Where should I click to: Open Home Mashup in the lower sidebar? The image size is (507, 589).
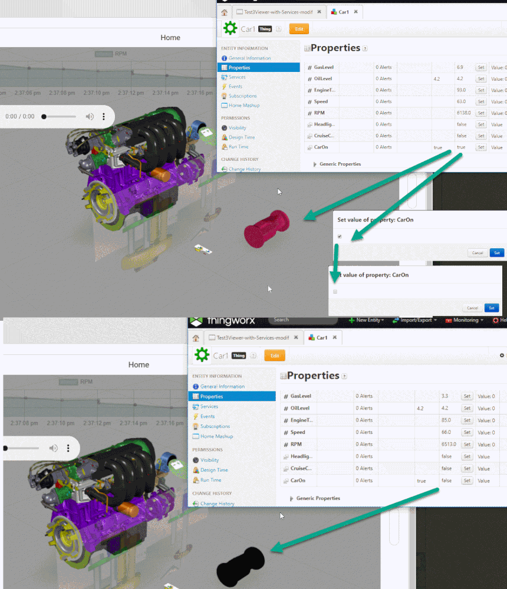coord(213,436)
